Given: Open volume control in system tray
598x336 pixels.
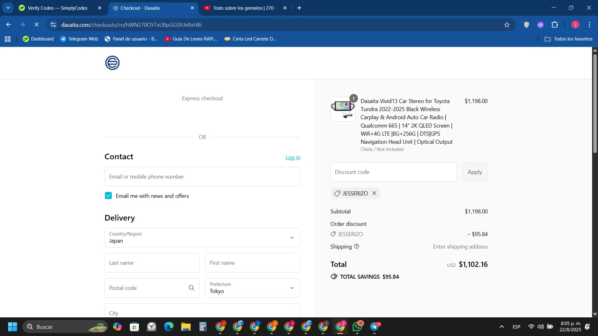Looking at the screenshot, I should point(540,327).
